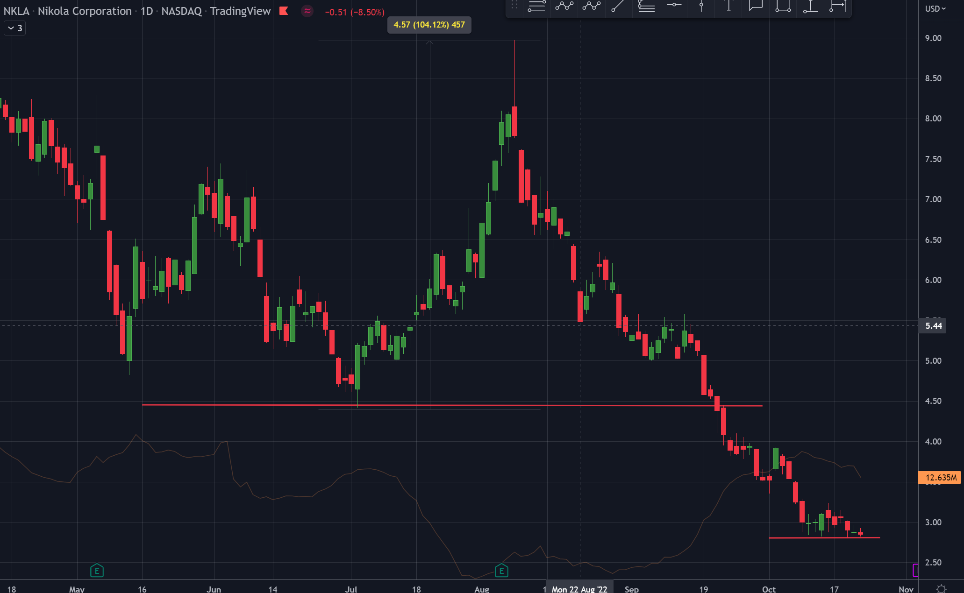This screenshot has height=593, width=964.
Task: Click the 8.00 price axis label
Action: [933, 119]
